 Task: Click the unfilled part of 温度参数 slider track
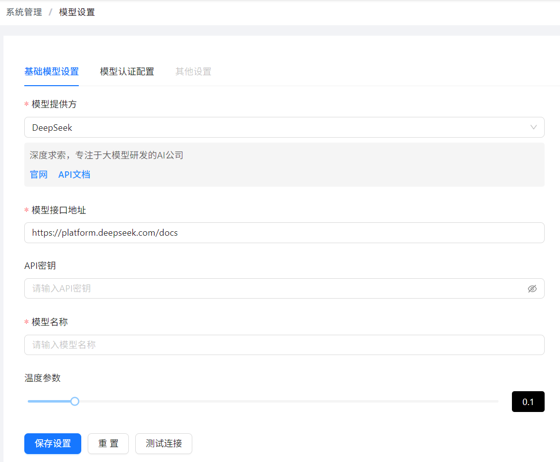[x=287, y=401]
